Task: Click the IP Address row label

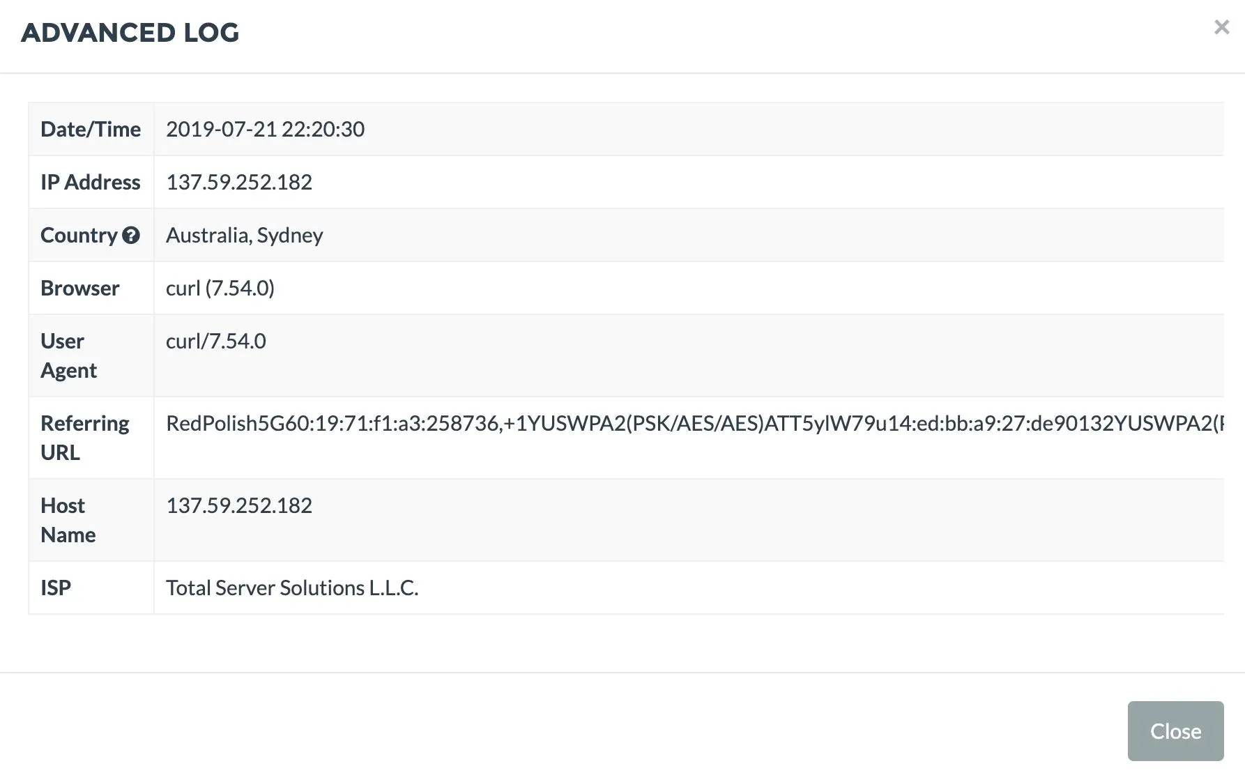Action: click(x=91, y=182)
